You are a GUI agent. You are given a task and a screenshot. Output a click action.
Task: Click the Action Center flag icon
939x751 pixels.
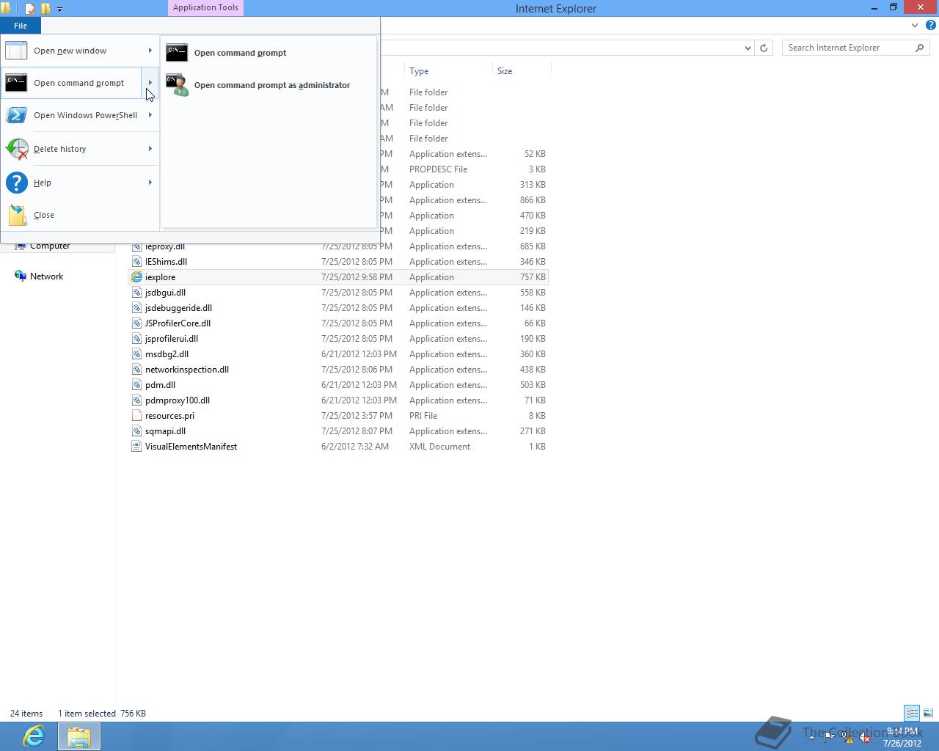829,737
